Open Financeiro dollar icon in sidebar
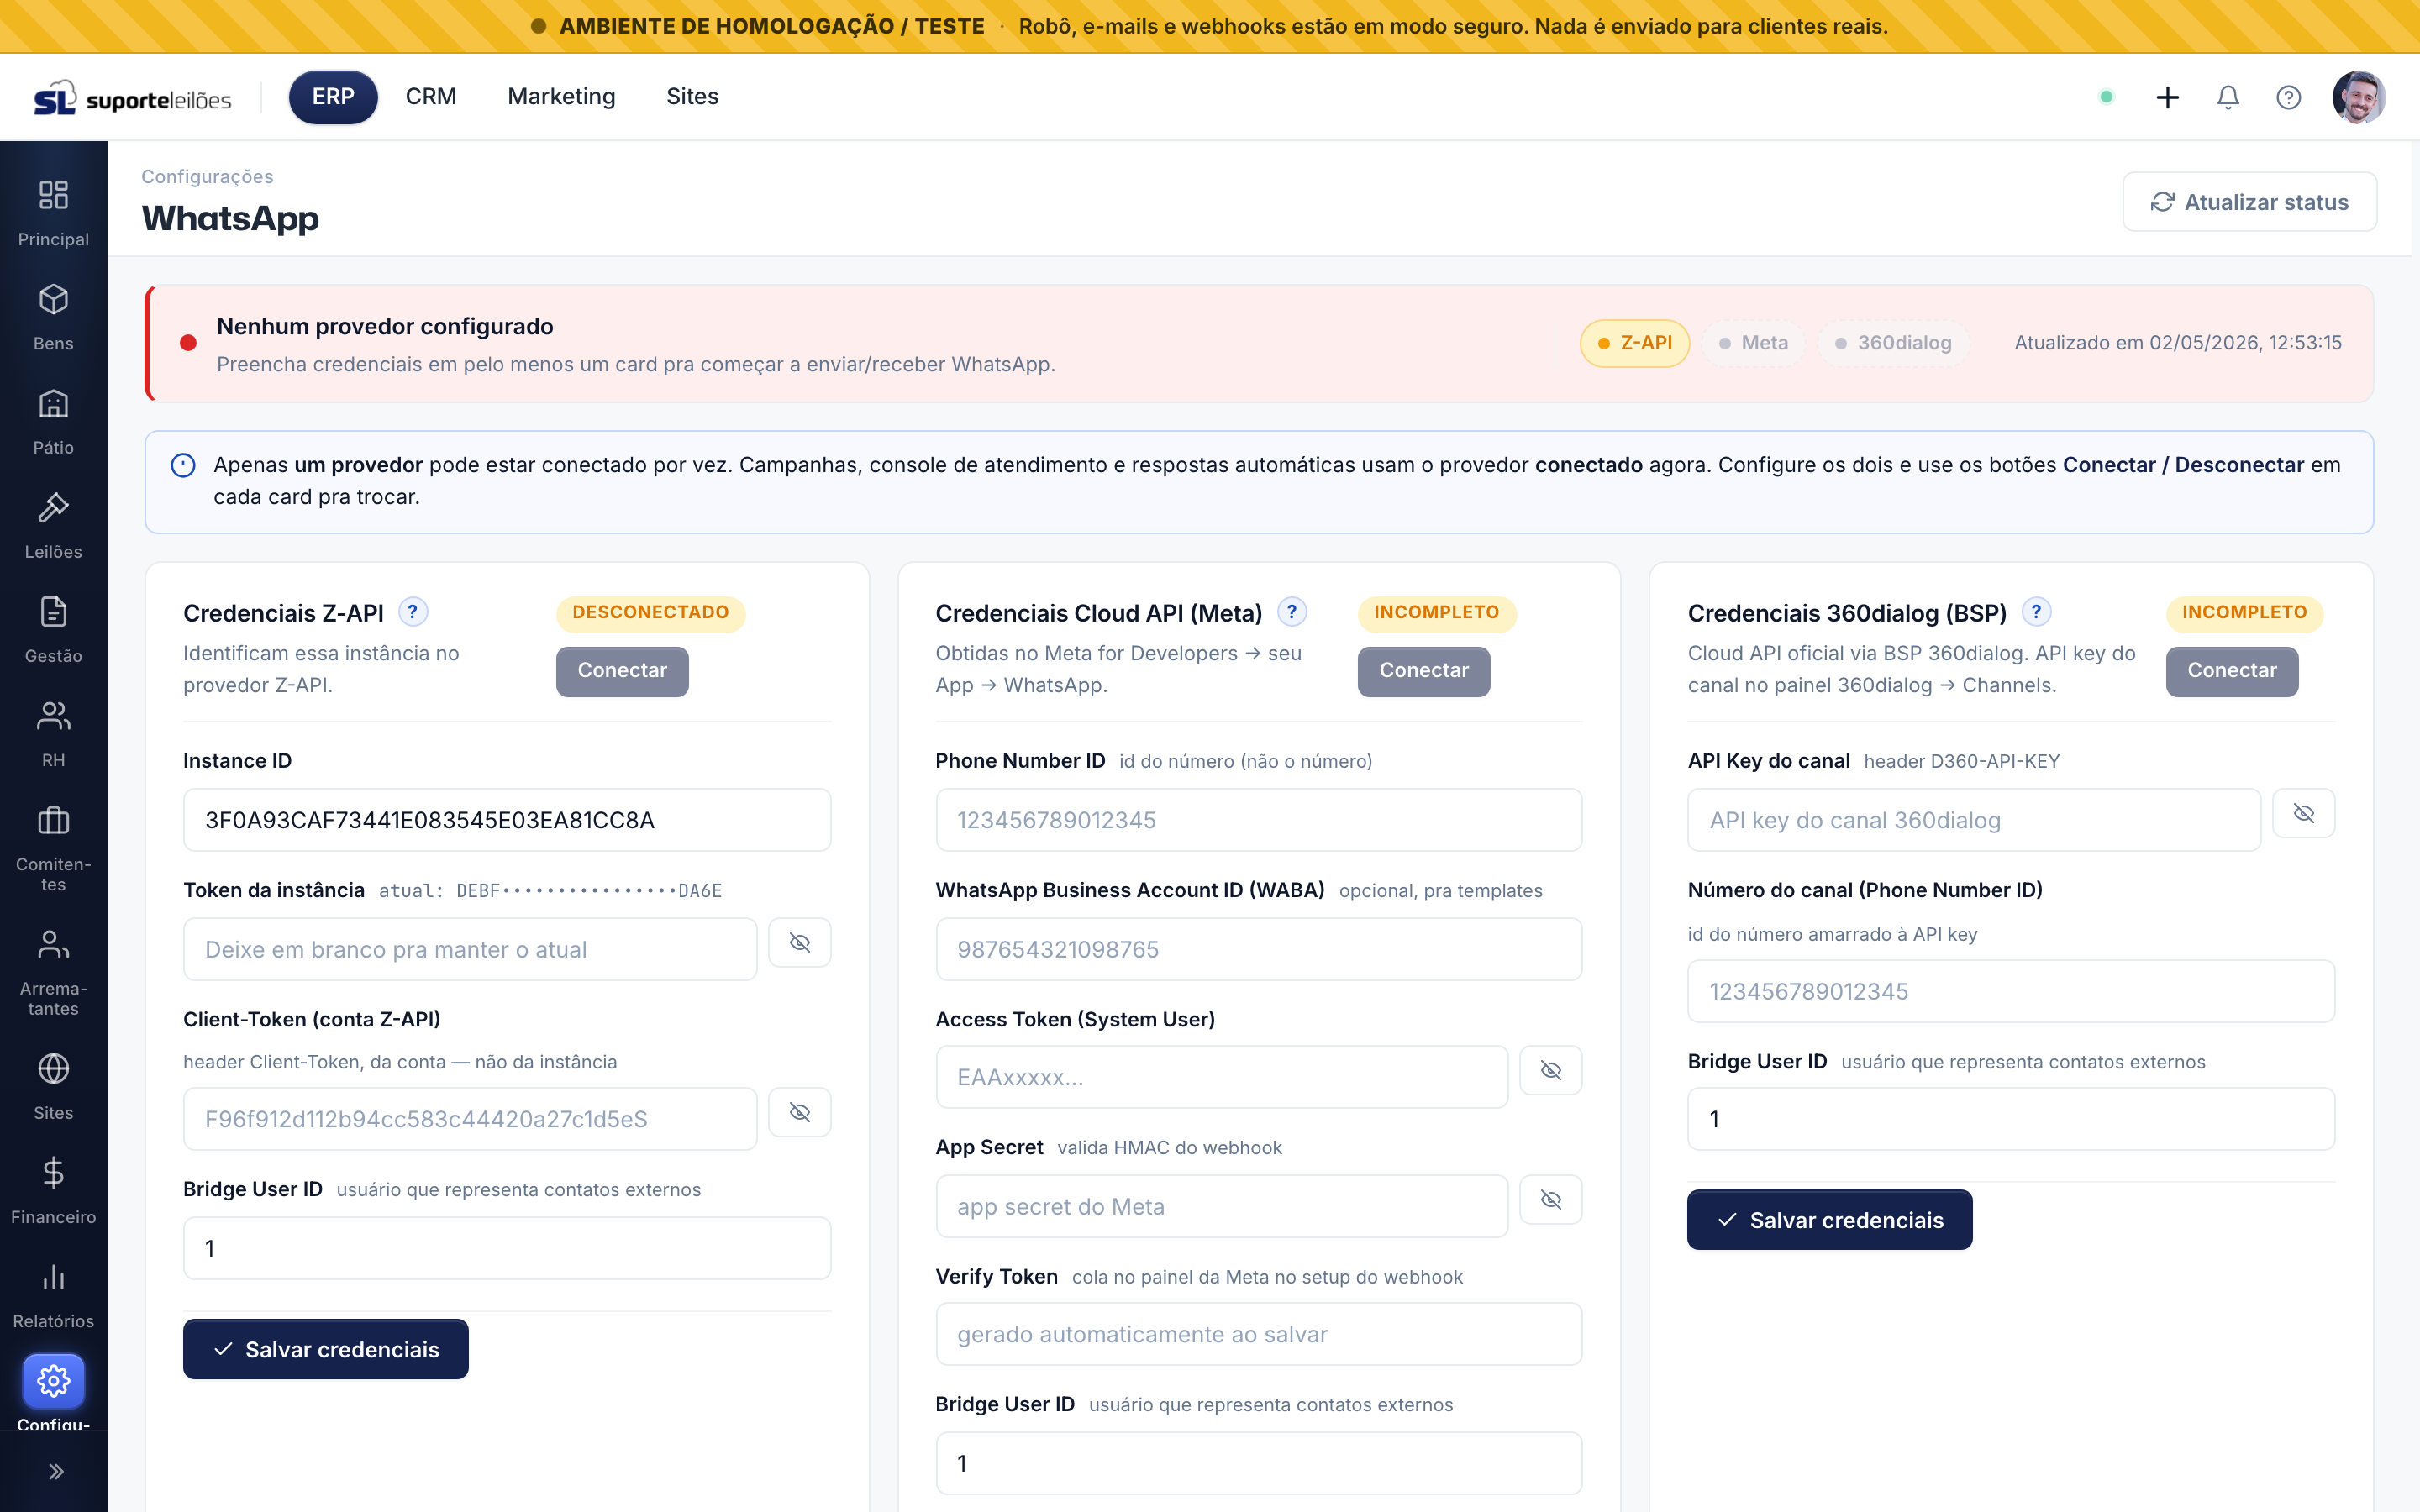2420x1512 pixels. pos(53,1172)
